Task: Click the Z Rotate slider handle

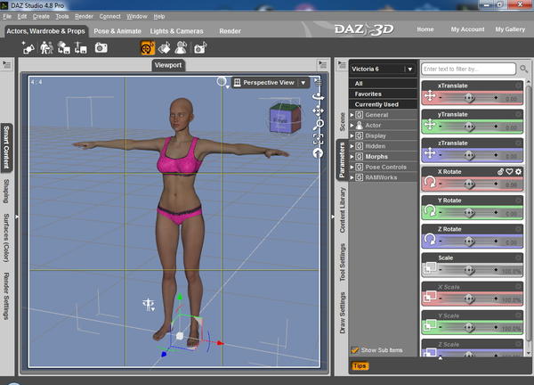Action: 469,242
